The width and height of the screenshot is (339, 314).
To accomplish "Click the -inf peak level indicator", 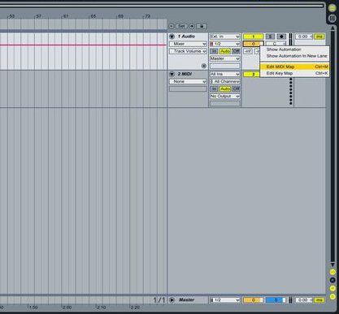I will coord(248,51).
